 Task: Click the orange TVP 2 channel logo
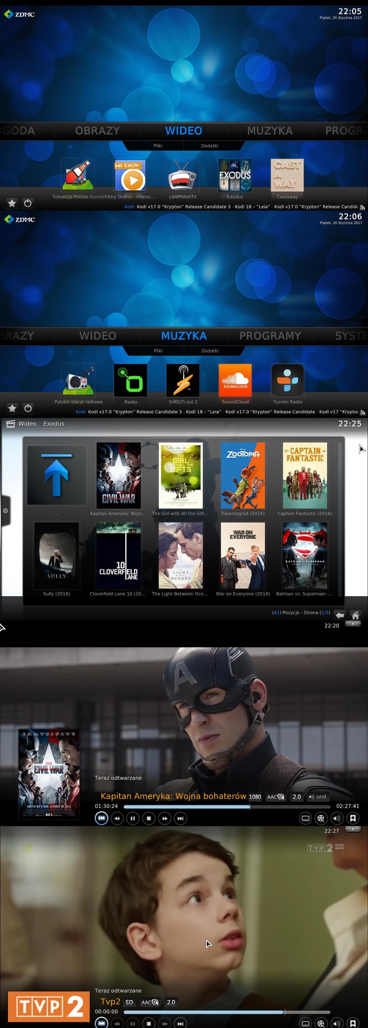click(x=49, y=1006)
